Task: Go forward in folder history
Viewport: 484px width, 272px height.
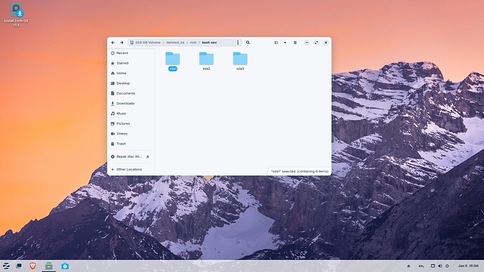Action: click(121, 43)
